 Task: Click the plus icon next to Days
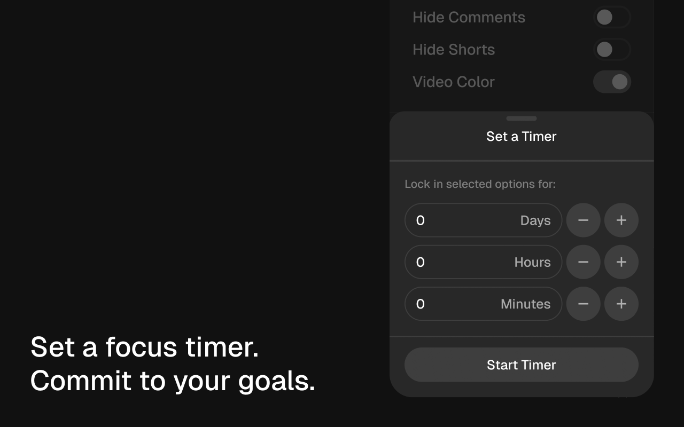(621, 220)
